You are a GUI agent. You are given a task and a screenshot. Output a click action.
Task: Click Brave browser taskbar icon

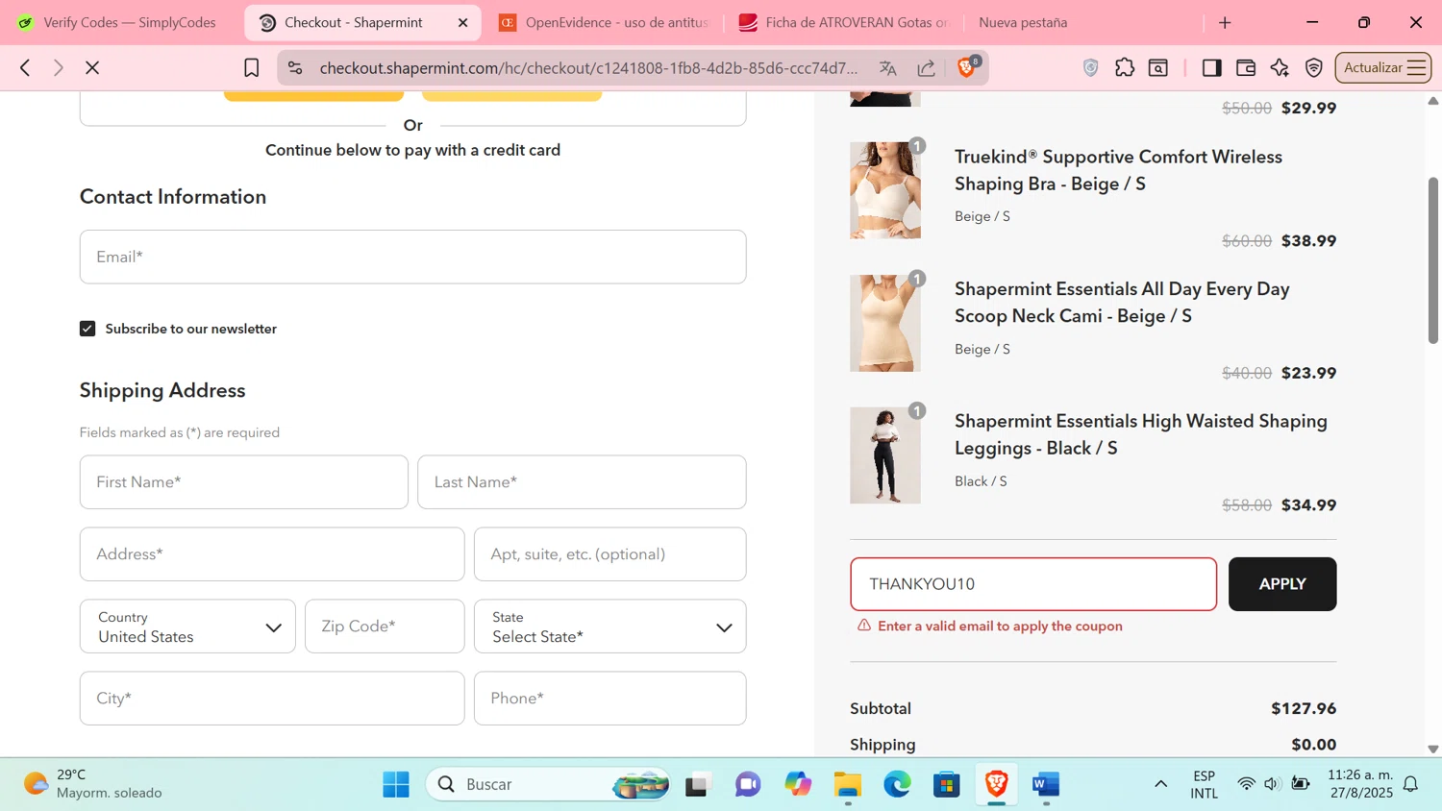tap(997, 784)
